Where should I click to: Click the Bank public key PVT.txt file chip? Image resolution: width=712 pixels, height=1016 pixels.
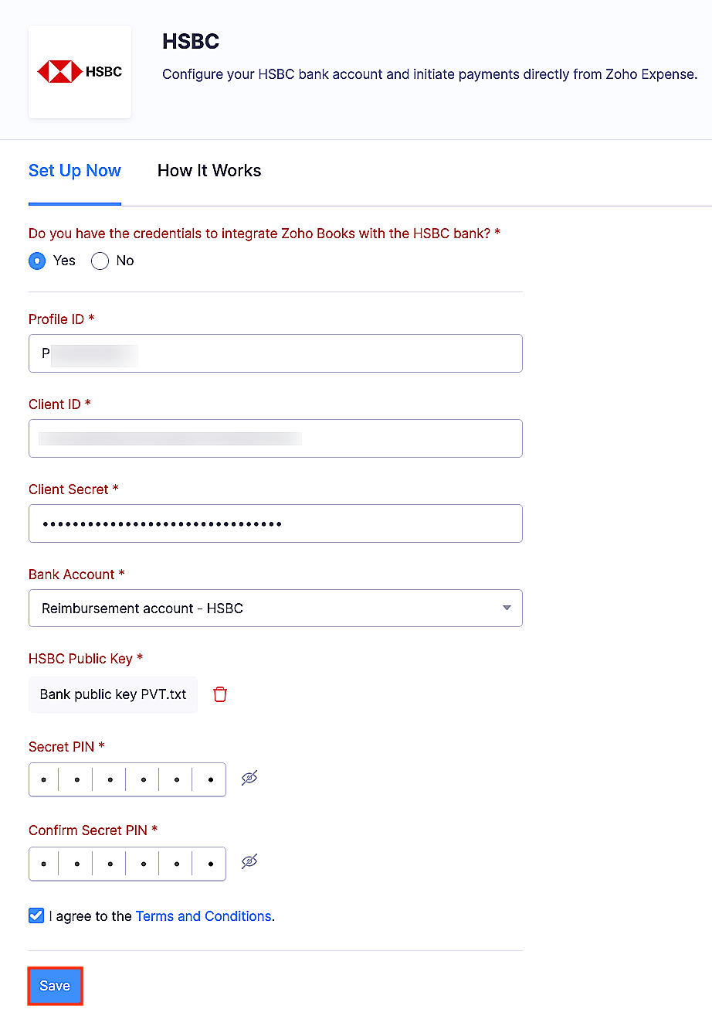coord(113,694)
